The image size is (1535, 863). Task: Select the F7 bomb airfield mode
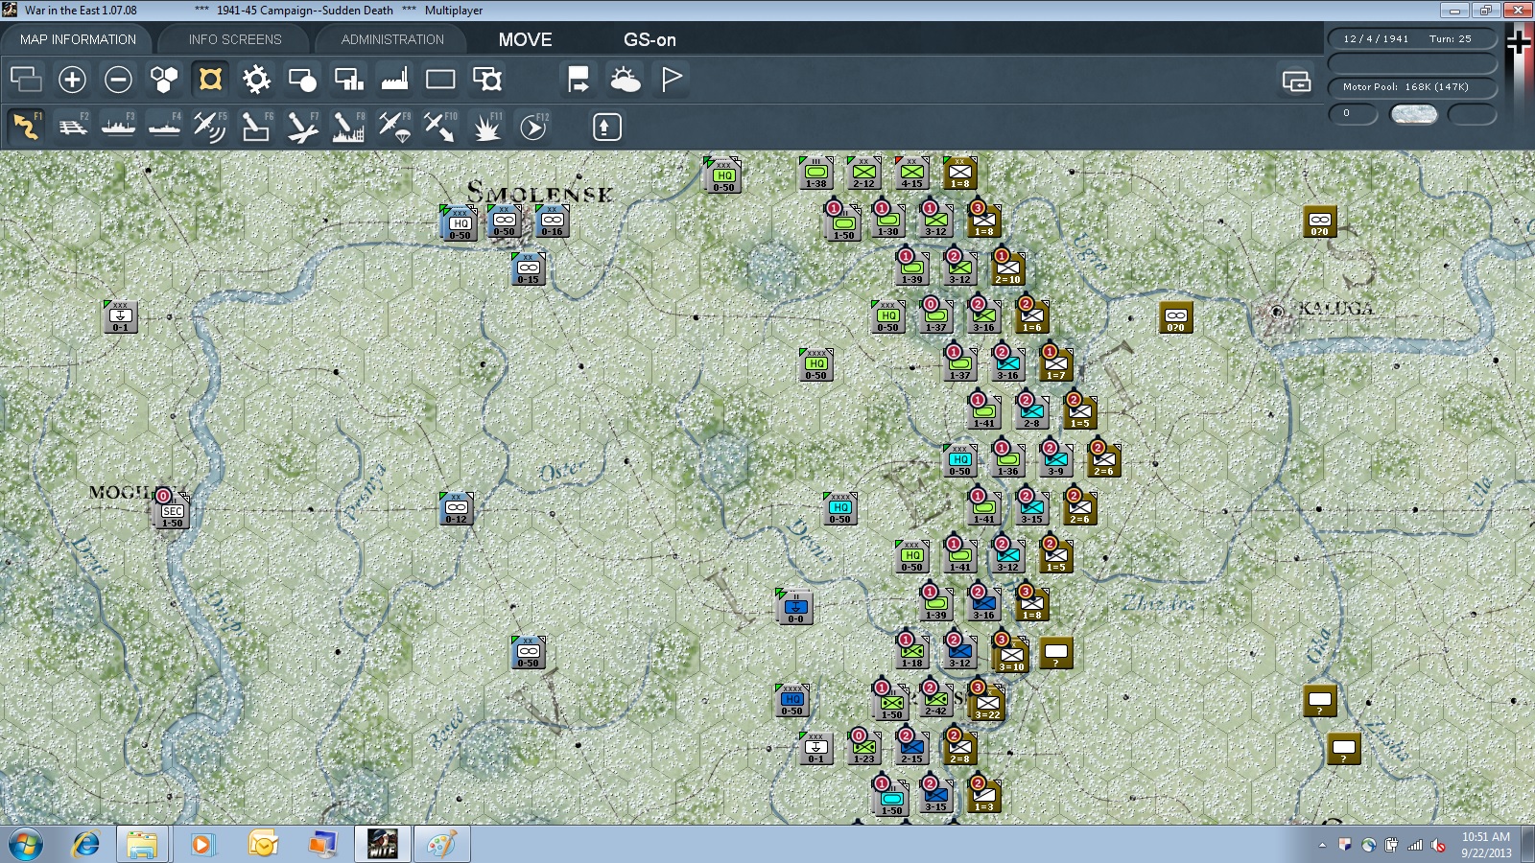302,127
